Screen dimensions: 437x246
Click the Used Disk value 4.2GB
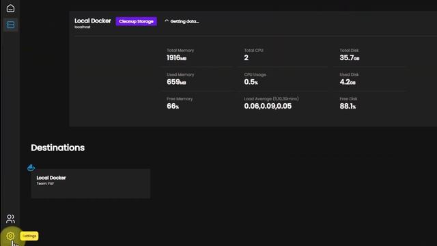[x=348, y=82]
